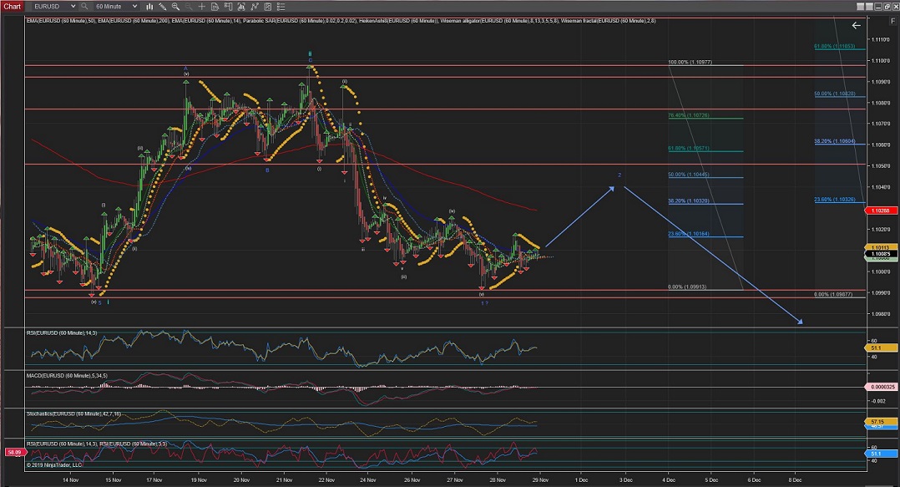Click the zoom in magnifier icon
The height and width of the screenshot is (487, 900).
(175, 7)
